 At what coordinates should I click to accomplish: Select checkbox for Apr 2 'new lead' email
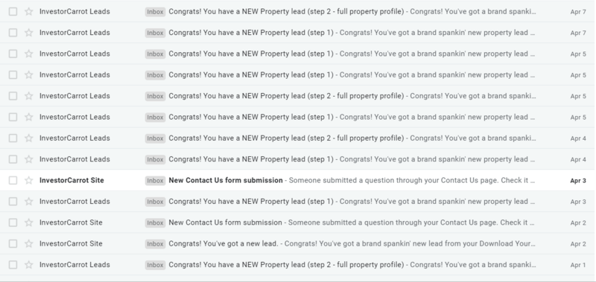pyautogui.click(x=13, y=243)
